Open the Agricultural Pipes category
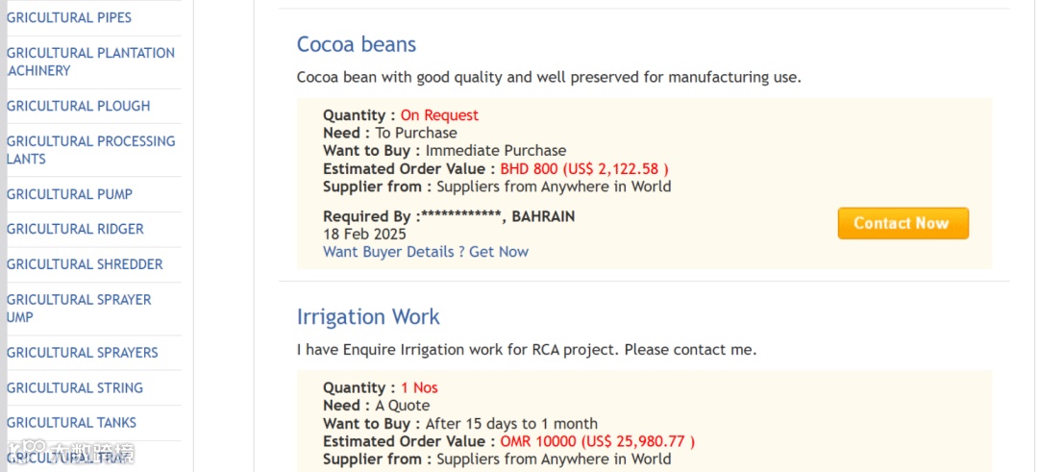Image resolution: width=1038 pixels, height=472 pixels. [x=69, y=17]
